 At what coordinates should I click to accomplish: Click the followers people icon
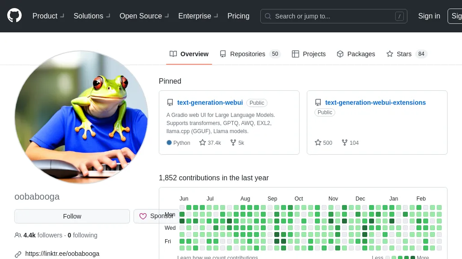(x=18, y=235)
